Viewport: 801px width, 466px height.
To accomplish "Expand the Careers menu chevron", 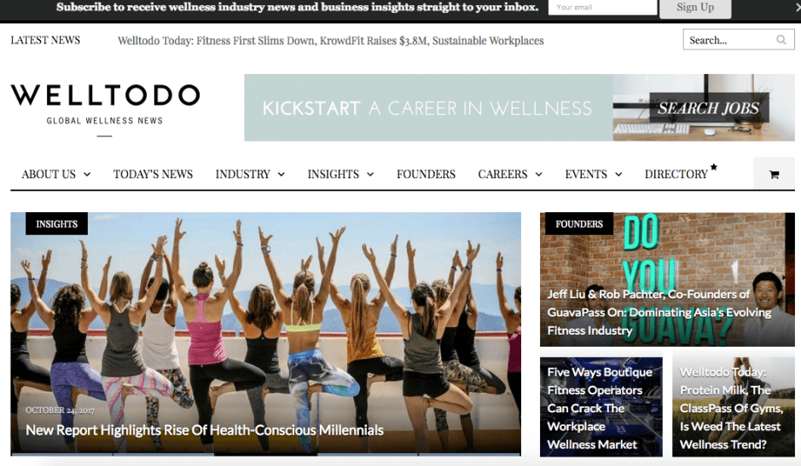I will coord(538,175).
